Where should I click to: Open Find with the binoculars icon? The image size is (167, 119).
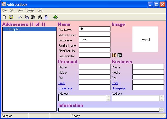click(x=40, y=17)
